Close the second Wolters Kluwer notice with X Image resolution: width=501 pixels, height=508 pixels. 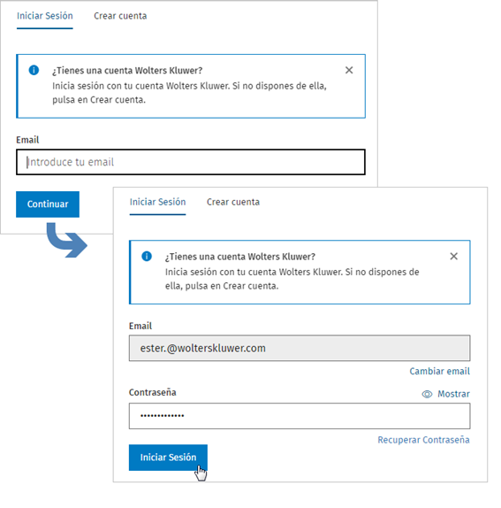453,257
